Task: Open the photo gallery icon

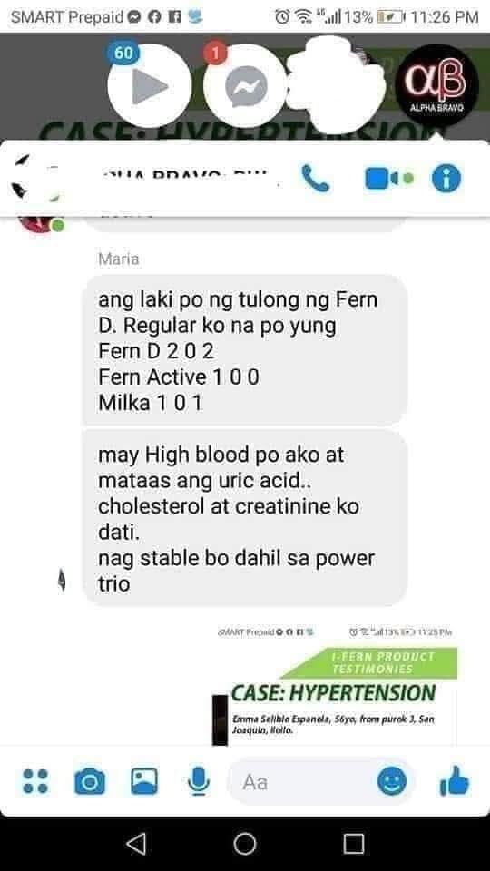Action: (144, 781)
